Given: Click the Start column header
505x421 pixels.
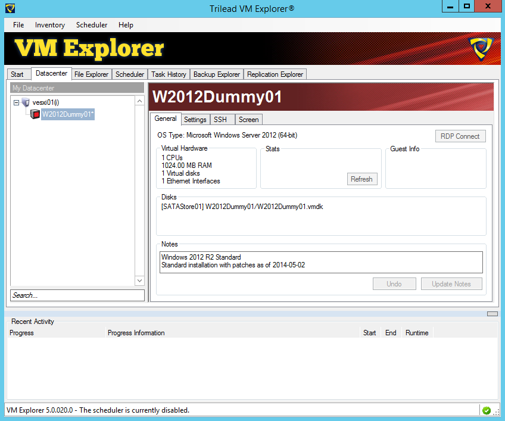Looking at the screenshot, I should coord(370,333).
